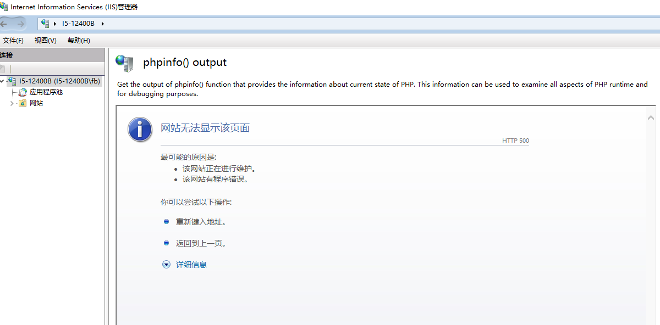Image resolution: width=660 pixels, height=325 pixels.
Task: Click the phpinfo() output page icon
Action: (124, 63)
